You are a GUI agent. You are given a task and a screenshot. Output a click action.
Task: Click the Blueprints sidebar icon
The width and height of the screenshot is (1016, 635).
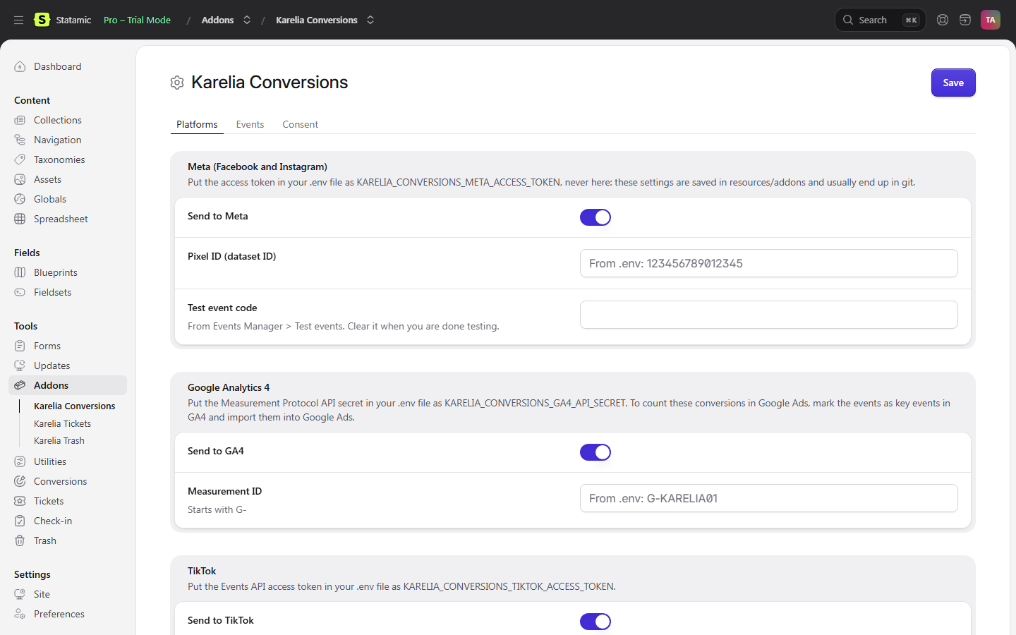[20, 272]
